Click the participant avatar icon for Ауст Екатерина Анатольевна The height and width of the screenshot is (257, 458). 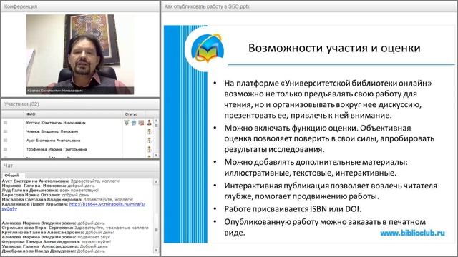pyautogui.click(x=150, y=141)
